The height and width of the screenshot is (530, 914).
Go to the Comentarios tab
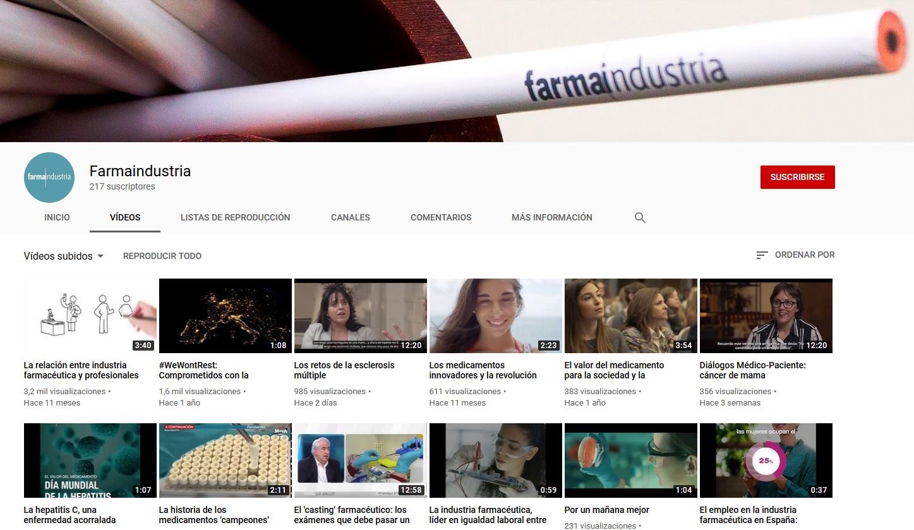point(441,217)
